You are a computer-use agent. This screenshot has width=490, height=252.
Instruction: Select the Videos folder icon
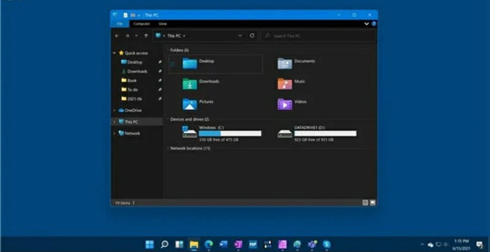285,104
